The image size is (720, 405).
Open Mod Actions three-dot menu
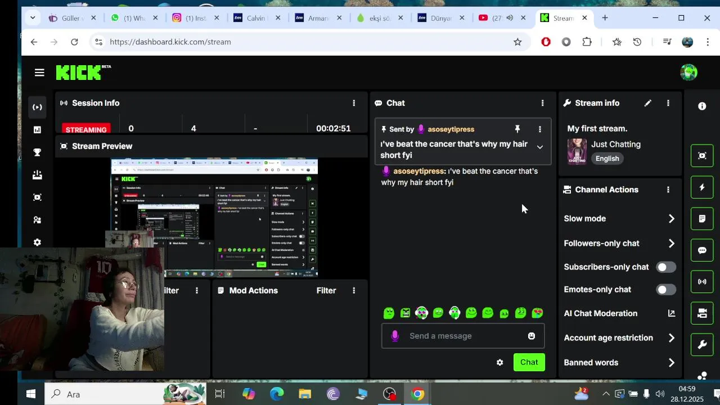pos(354,290)
